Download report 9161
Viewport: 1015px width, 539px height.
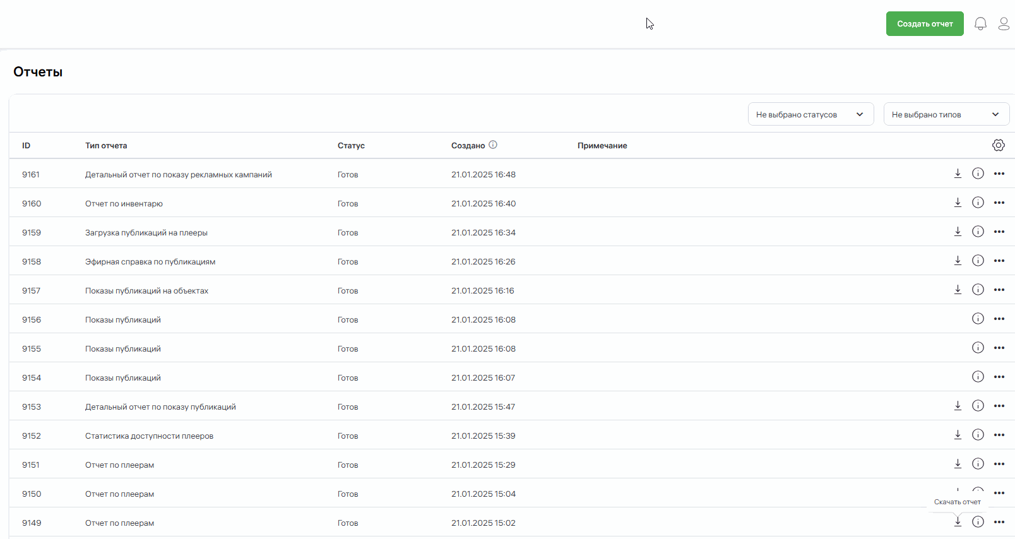click(958, 174)
